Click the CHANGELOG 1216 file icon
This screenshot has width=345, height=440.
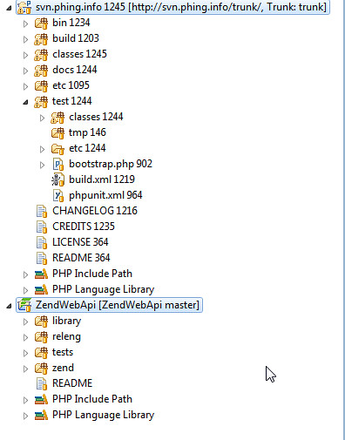point(42,212)
